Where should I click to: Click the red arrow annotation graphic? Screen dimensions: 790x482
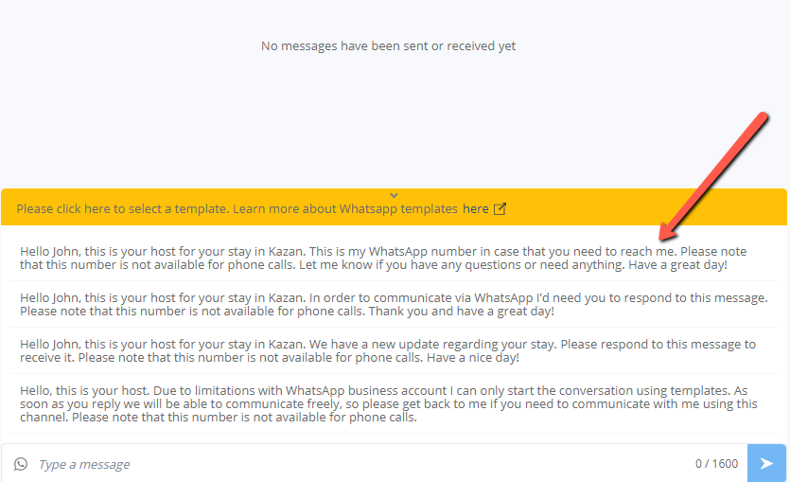click(713, 176)
